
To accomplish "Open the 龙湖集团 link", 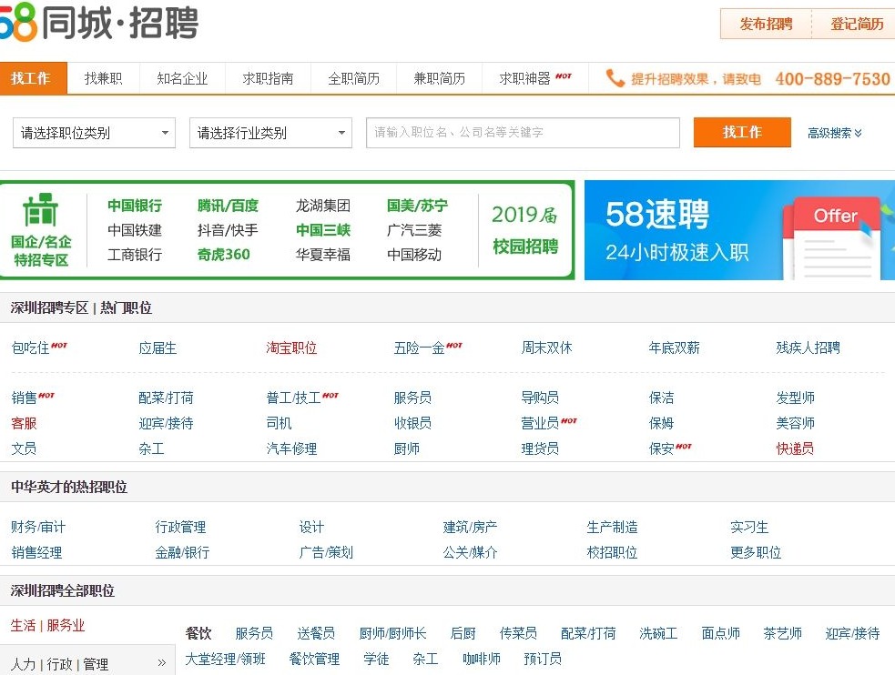I will pos(323,206).
